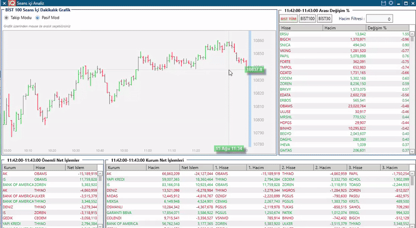
Task: Click Net Islem header in Kurum Net İşlemleri
Action: 197,167
